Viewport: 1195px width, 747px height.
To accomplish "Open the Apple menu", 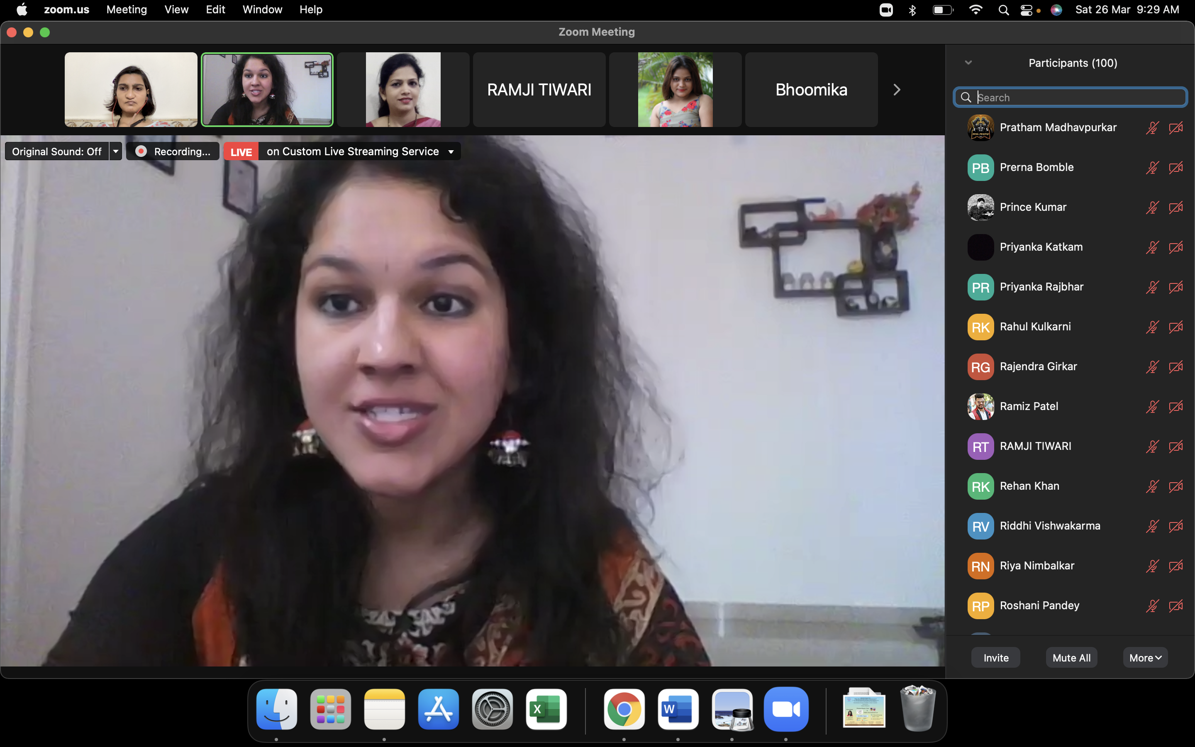I will tap(22, 10).
